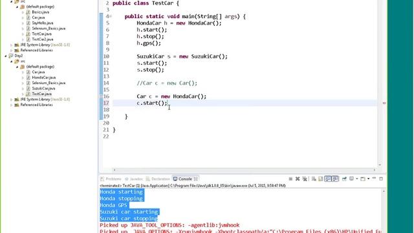Expand the HondaCar.java tree node
414x233 pixels.
coord(23,78)
